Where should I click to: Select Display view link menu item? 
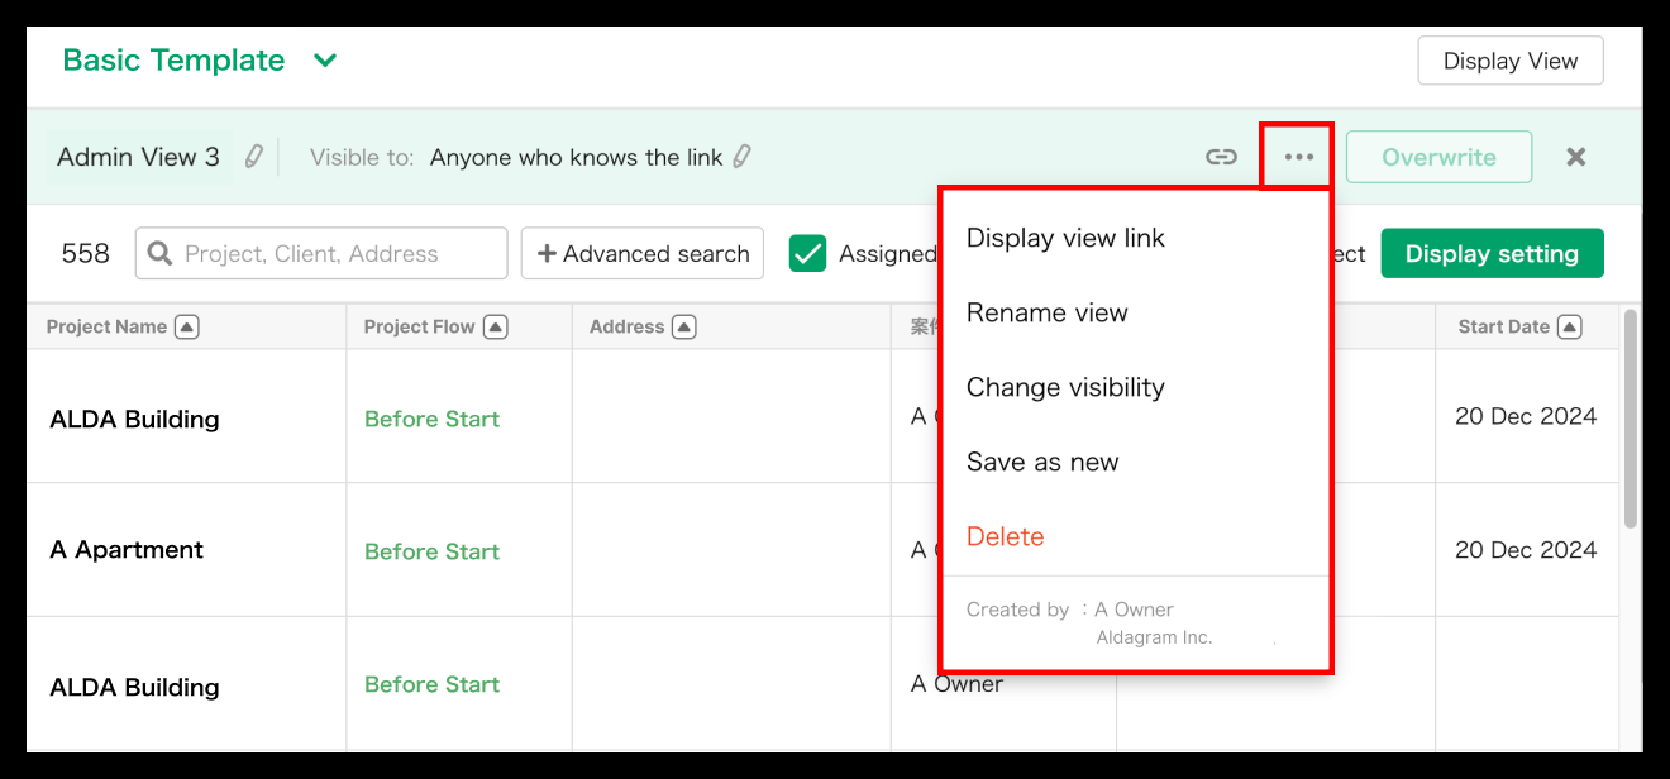click(x=1065, y=238)
